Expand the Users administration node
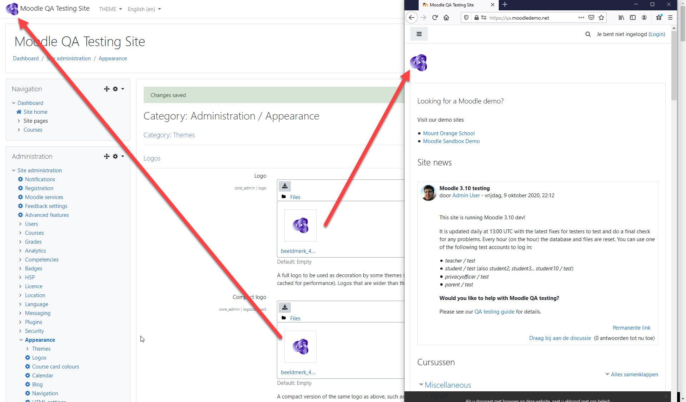This screenshot has height=402, width=686. pyautogui.click(x=20, y=224)
